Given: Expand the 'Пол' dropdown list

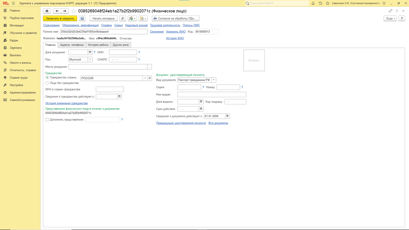Looking at the screenshot, I should [x=90, y=60].
